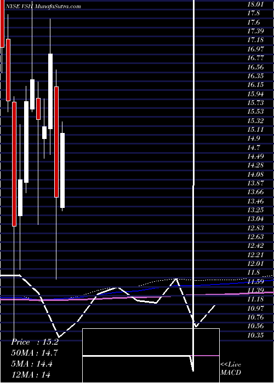Click inside the MACD indicator panel

pos(151,356)
